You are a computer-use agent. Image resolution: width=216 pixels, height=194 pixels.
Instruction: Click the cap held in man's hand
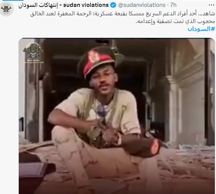pyautogui.click(x=143, y=148)
